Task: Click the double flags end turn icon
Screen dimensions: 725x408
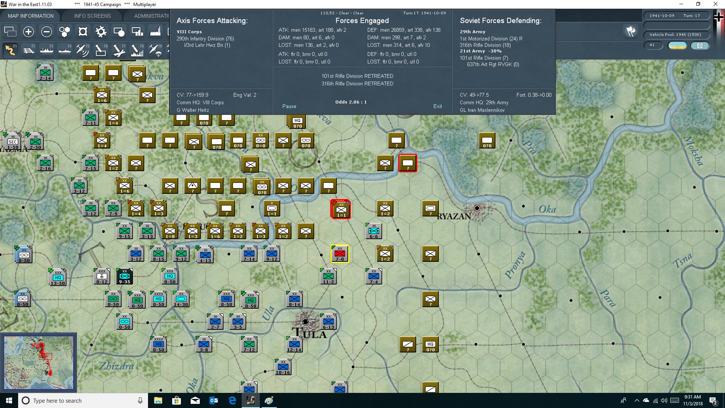Action: click(631, 31)
